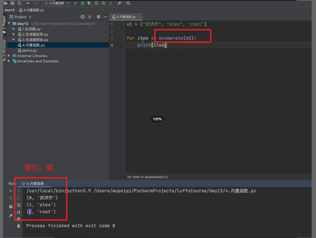This screenshot has width=316, height=238.
Task: Run with coverage shield icon
Action: pyautogui.click(x=89, y=3)
